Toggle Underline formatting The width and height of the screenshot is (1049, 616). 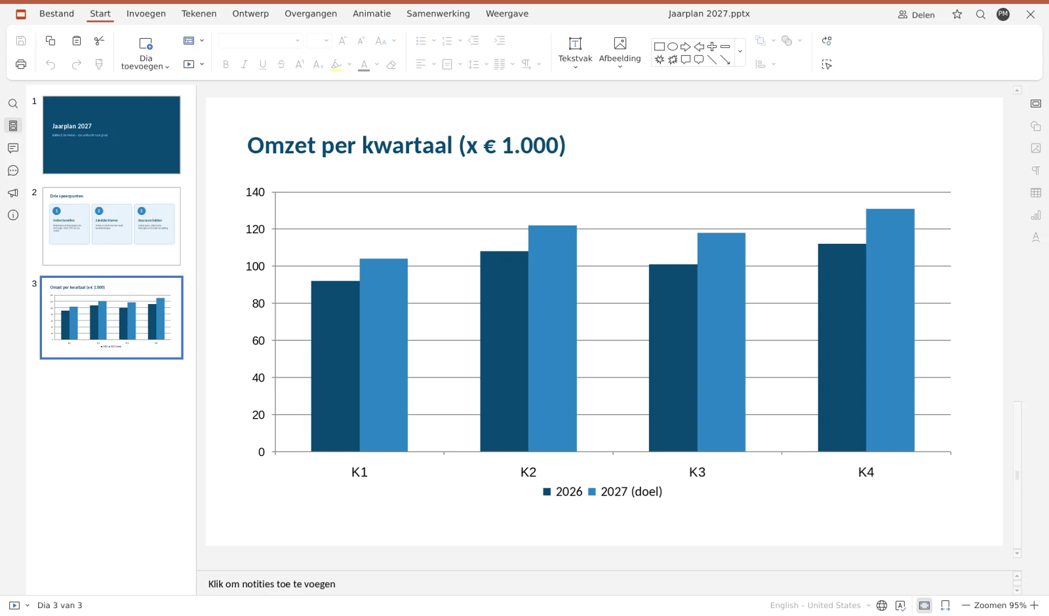coord(263,64)
